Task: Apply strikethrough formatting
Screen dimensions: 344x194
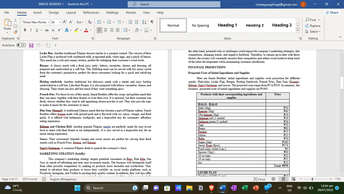Action: tap(47, 30)
